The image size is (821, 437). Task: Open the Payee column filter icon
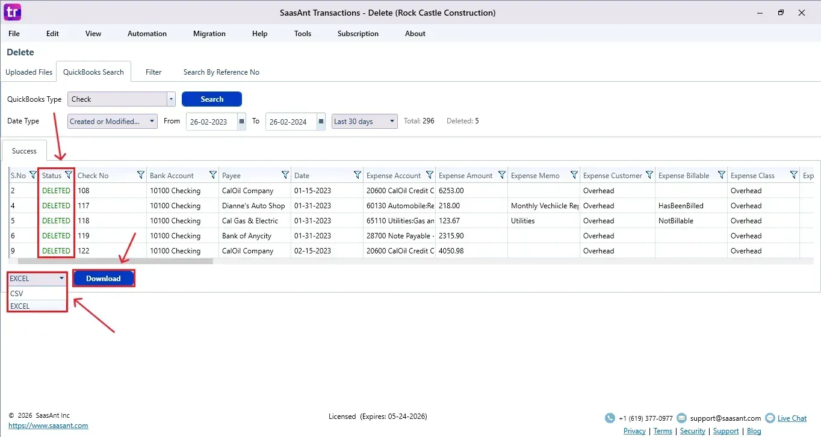tap(285, 175)
